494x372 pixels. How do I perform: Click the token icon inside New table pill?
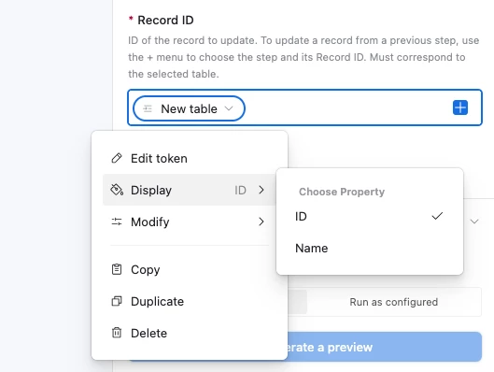pos(148,108)
